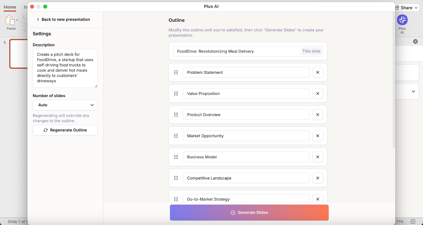The width and height of the screenshot is (423, 225).
Task: Click Generate Slides button
Action: (249, 213)
